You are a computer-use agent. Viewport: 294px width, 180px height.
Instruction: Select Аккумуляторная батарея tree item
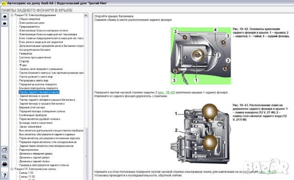tap(34, 50)
